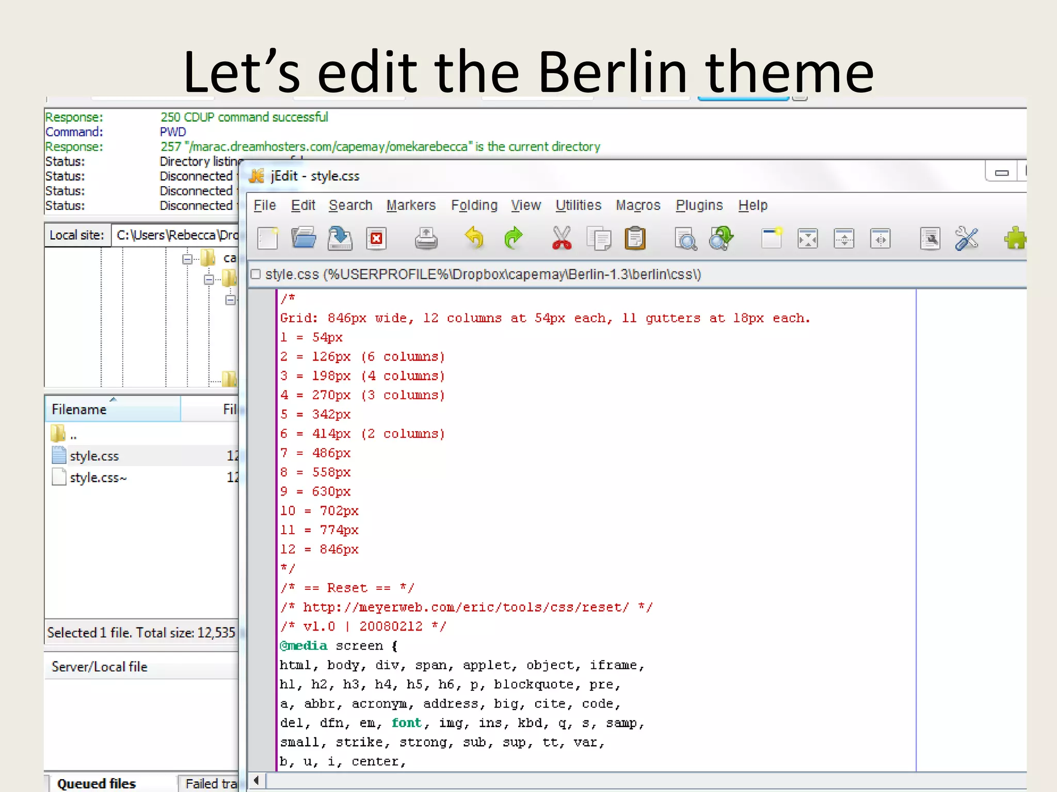Open the Edit menu in jEdit
This screenshot has width=1057, height=792.
303,205
